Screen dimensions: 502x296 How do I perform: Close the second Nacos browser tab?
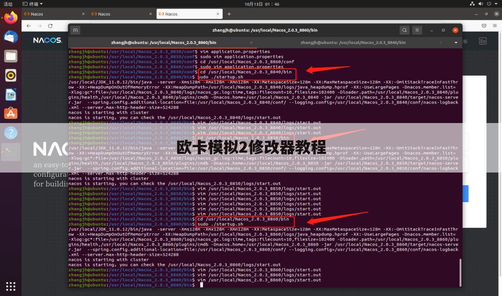(x=150, y=14)
